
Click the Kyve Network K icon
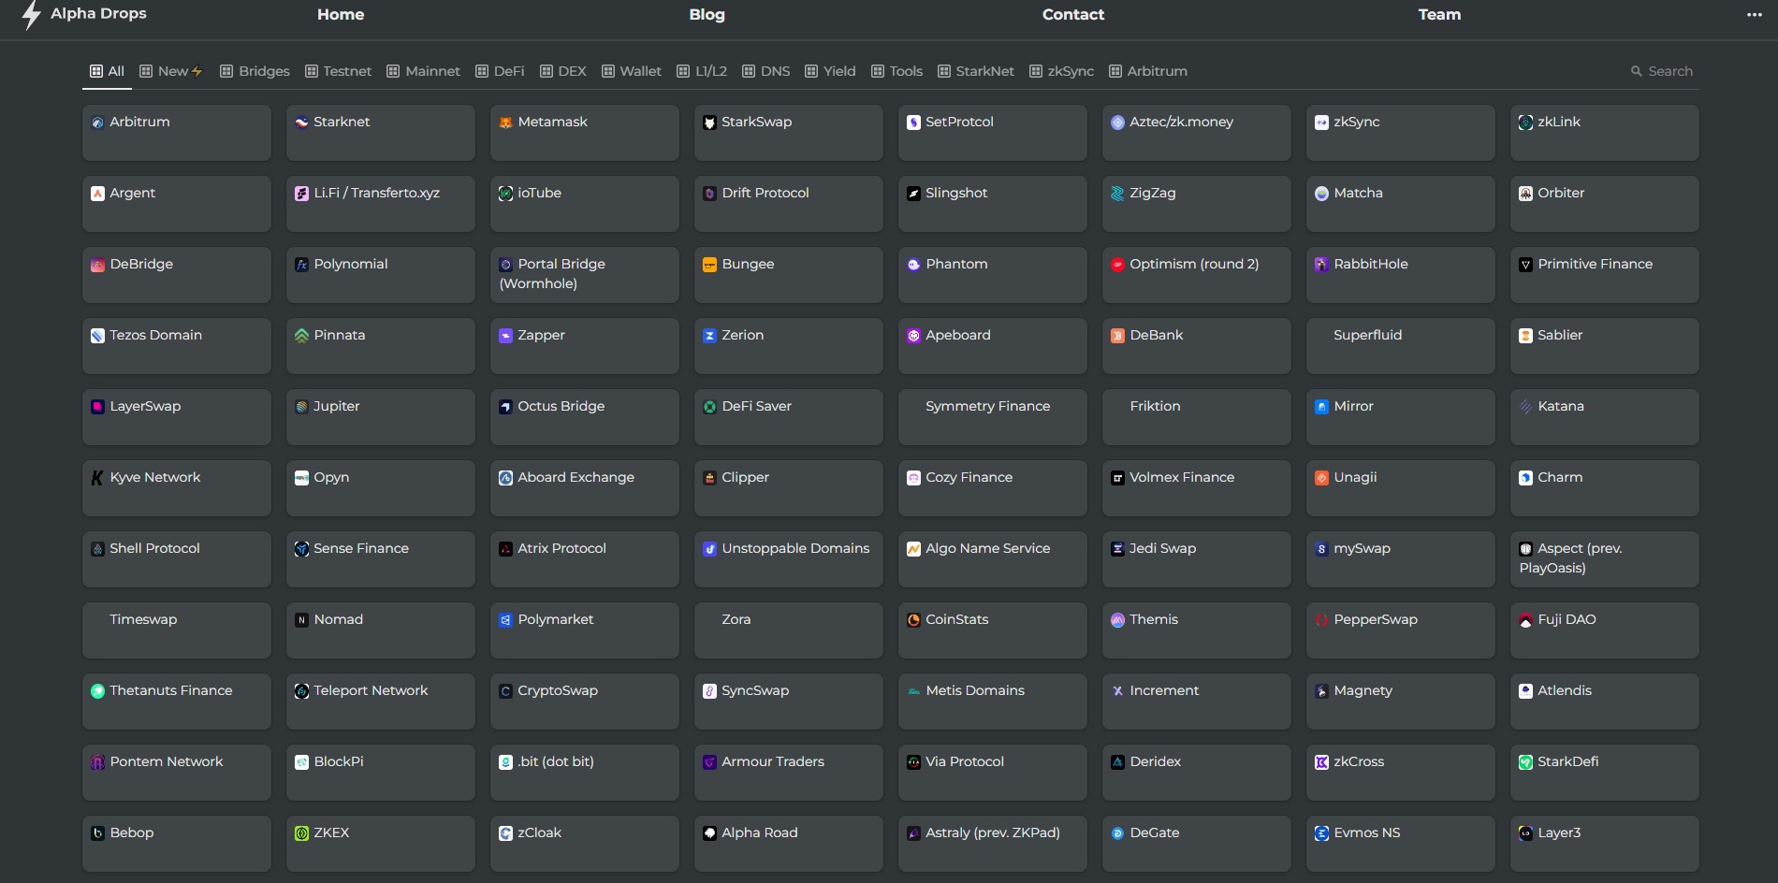tap(97, 478)
